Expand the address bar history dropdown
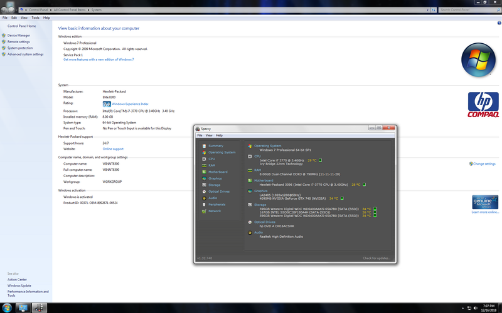This screenshot has height=313, width=502. click(x=428, y=10)
